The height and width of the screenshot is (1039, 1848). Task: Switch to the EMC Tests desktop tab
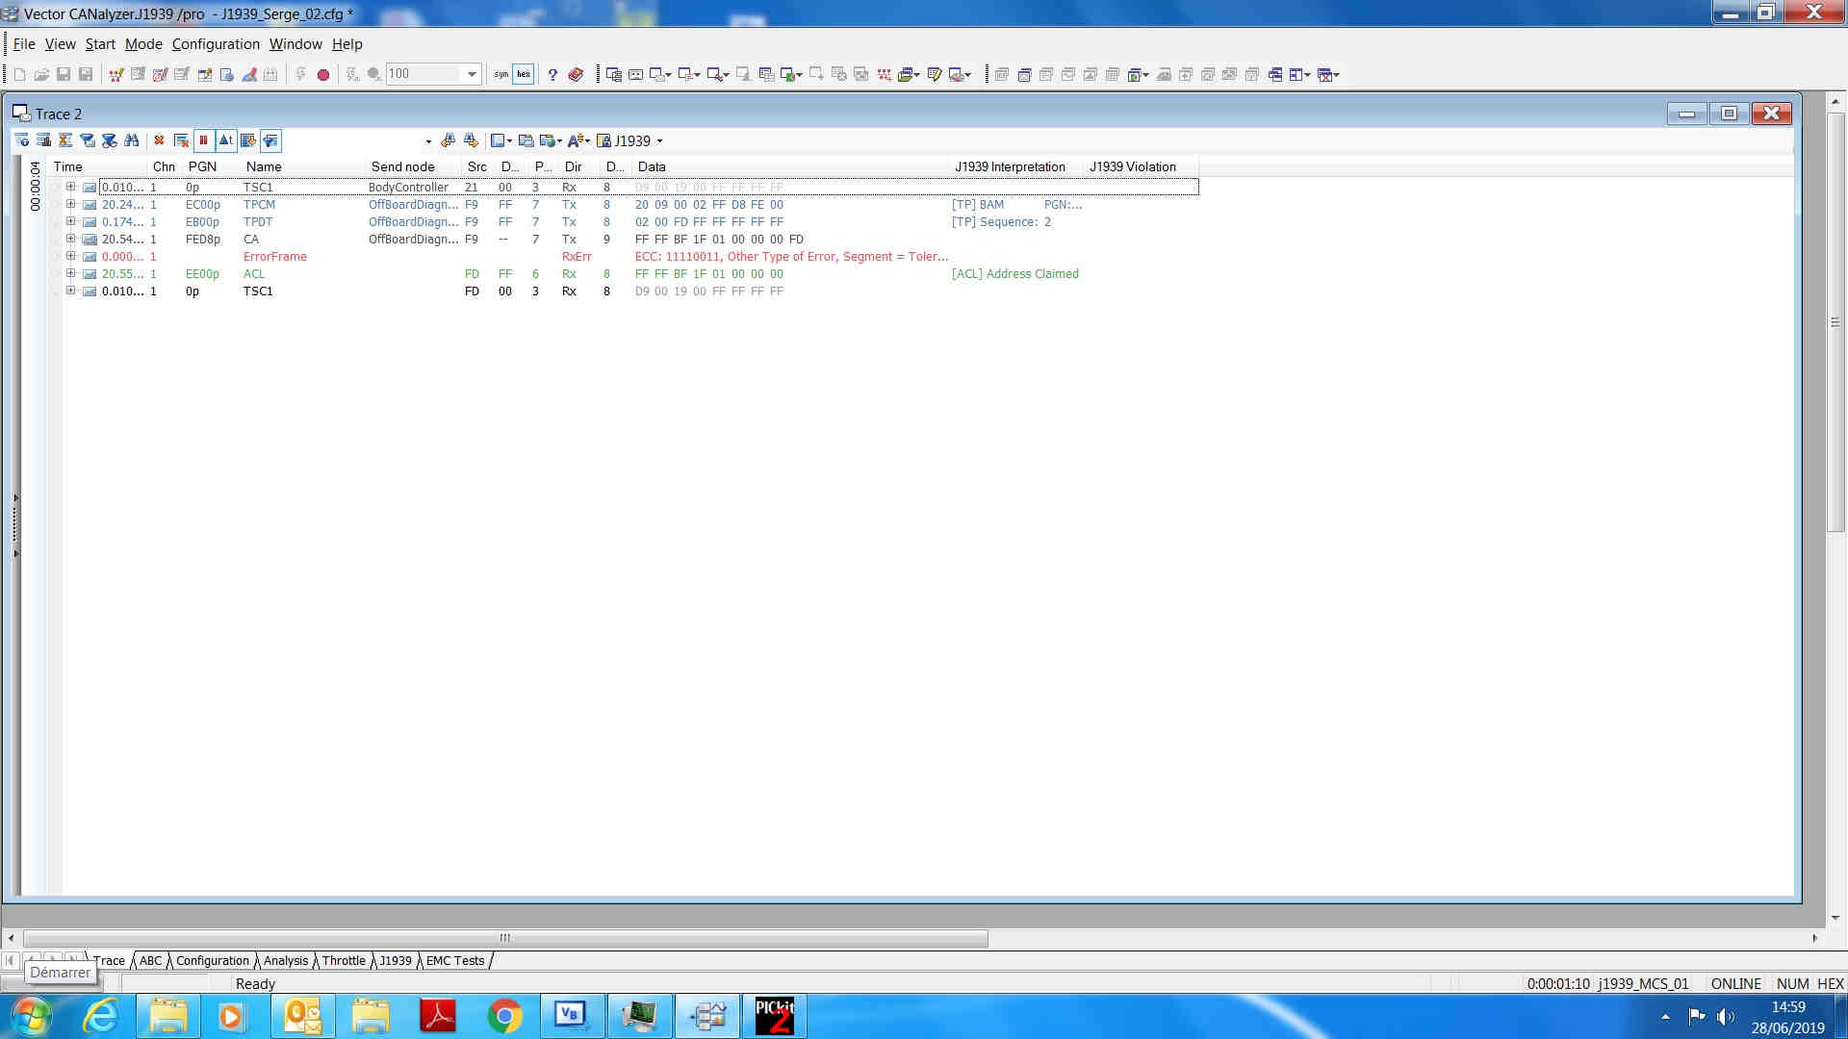pos(455,960)
